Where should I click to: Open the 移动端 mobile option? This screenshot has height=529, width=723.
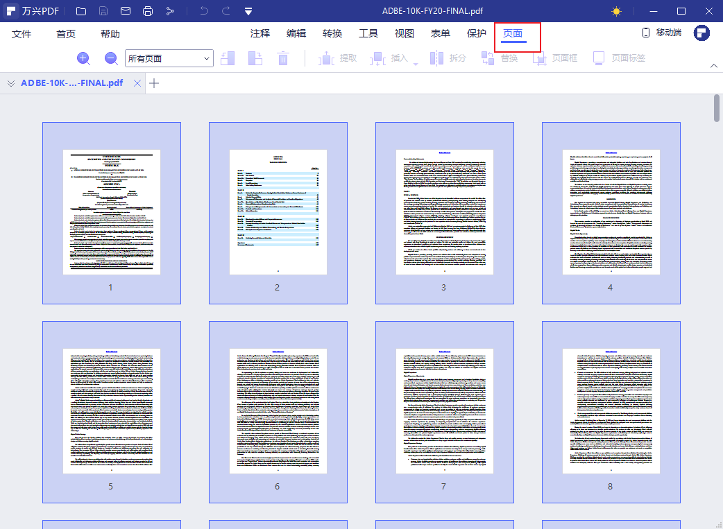tap(661, 33)
